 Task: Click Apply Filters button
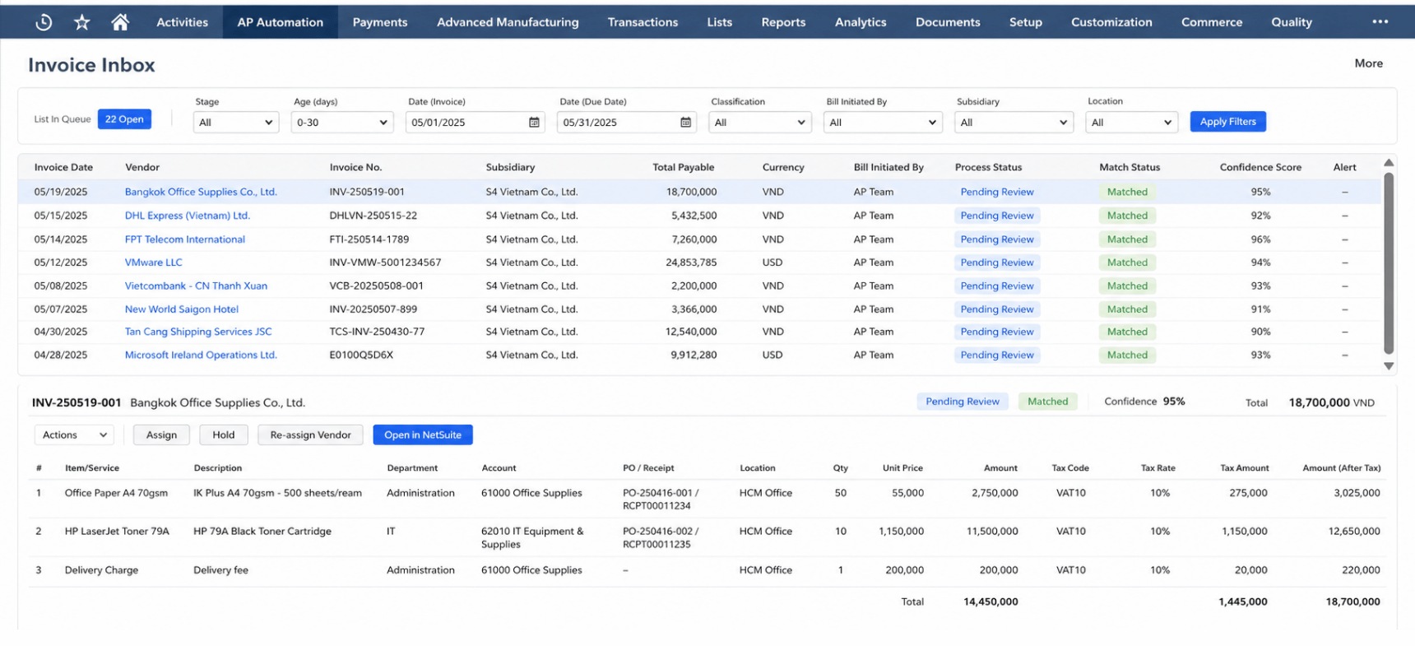click(1227, 122)
